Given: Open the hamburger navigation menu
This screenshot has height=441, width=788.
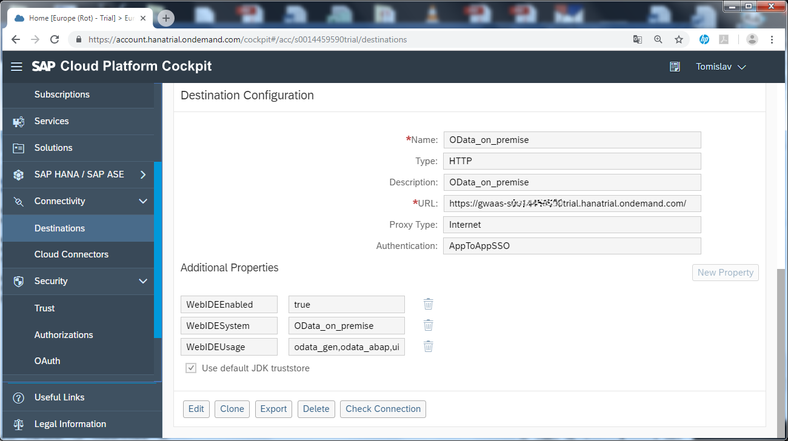Looking at the screenshot, I should 16,67.
